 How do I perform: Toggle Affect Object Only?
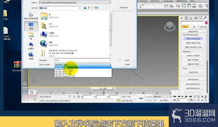[193, 43]
